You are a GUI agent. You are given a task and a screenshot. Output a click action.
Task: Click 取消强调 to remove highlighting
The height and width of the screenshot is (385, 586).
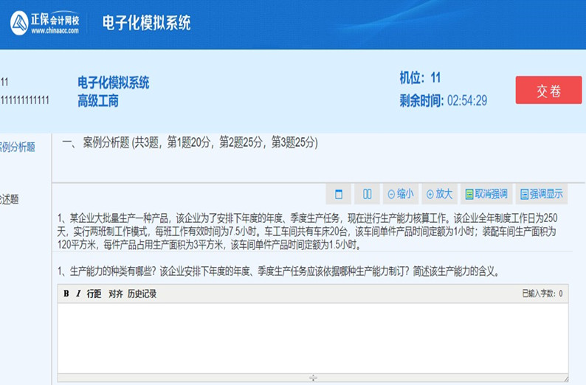point(485,195)
